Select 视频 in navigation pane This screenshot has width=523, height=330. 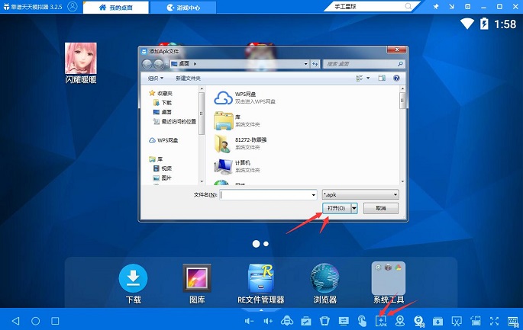(166, 168)
